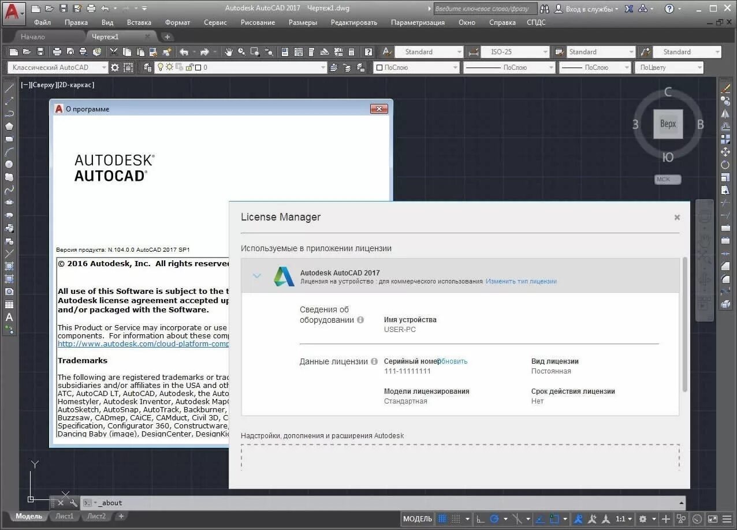Click Обновить next to serial number
Viewport: 737px width, 530px height.
click(453, 361)
